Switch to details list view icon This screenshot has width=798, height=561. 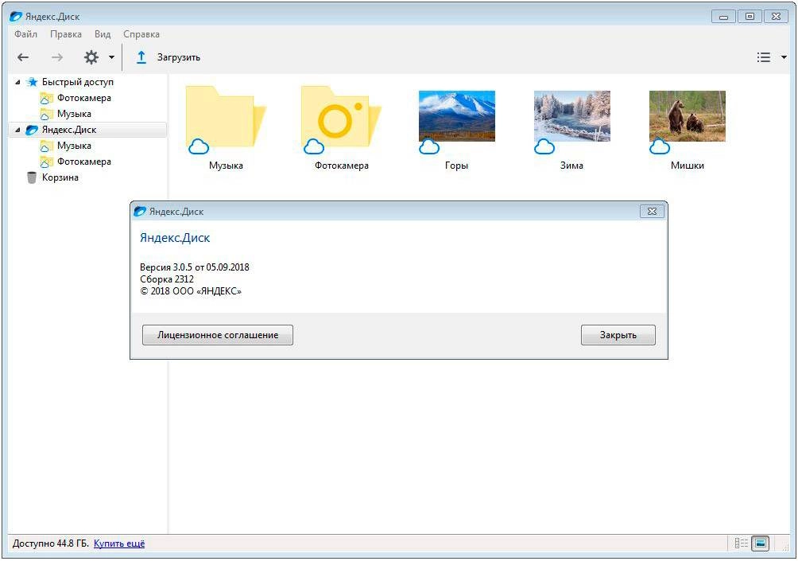pos(742,543)
